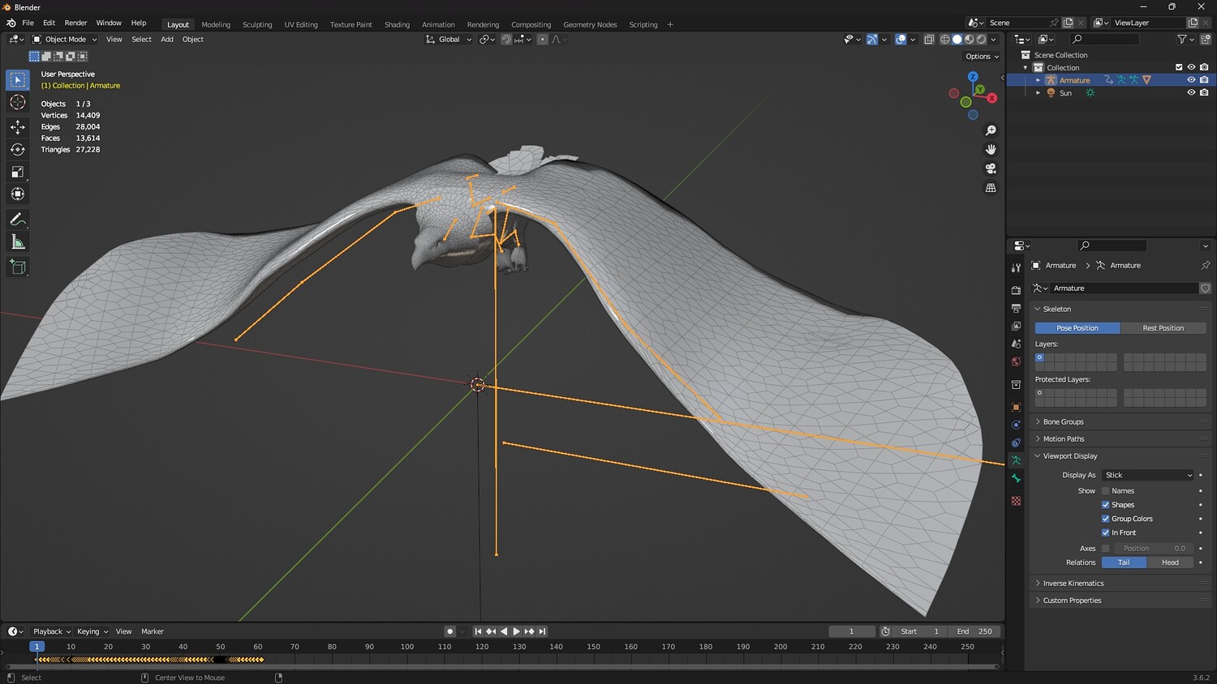Enable the Names checkbox

(x=1105, y=491)
